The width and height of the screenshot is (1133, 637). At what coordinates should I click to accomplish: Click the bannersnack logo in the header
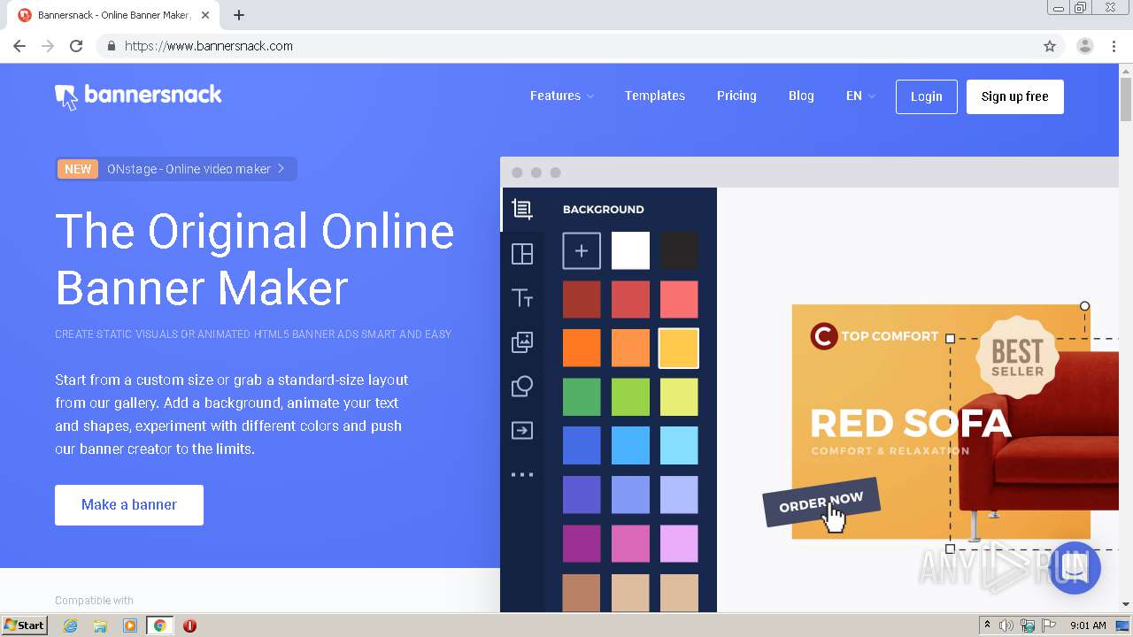point(138,96)
